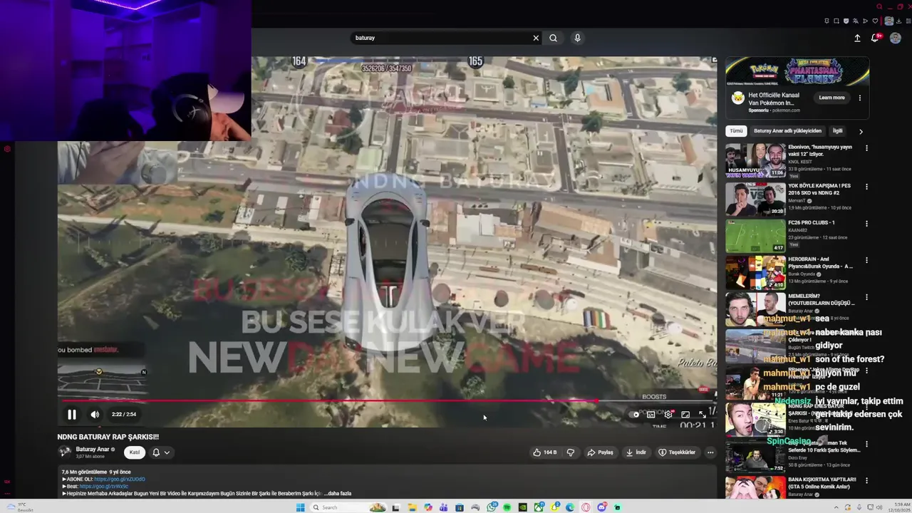Open the YouTube notifications bell
The image size is (912, 513).
876,38
